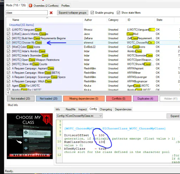The height and width of the screenshot is (174, 180).
Task: Switch to the Changelog tab
Action: click(106, 109)
